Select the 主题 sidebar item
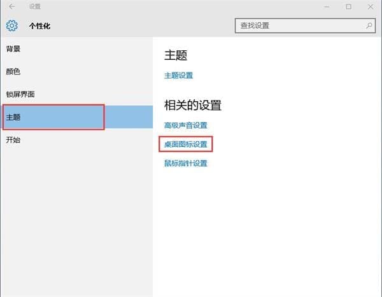Image resolution: width=382 pixels, height=297 pixels. pos(77,117)
